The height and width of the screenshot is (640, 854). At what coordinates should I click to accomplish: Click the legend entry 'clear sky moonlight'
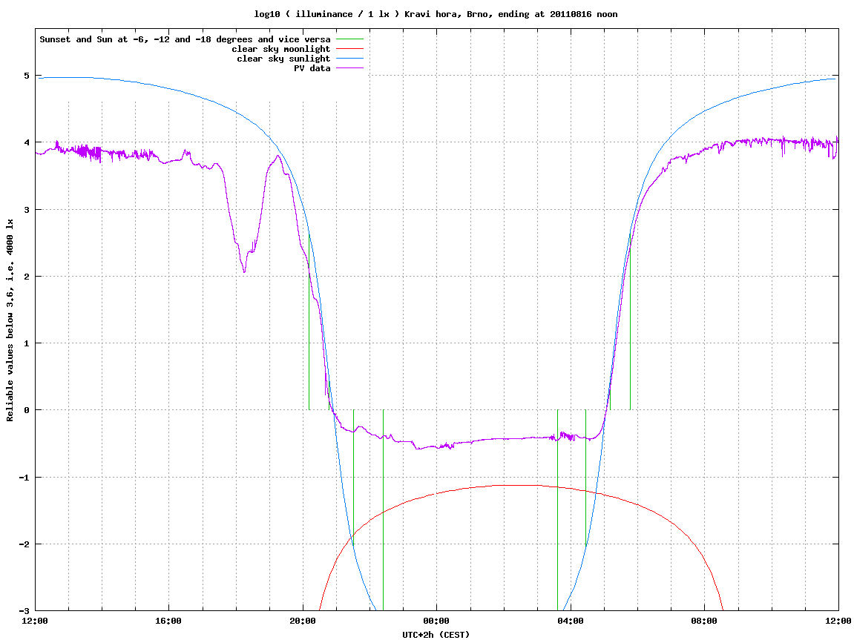tap(281, 49)
